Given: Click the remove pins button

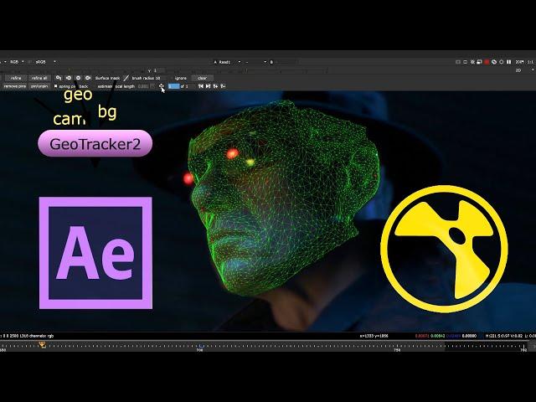Looking at the screenshot, I should 15,86.
